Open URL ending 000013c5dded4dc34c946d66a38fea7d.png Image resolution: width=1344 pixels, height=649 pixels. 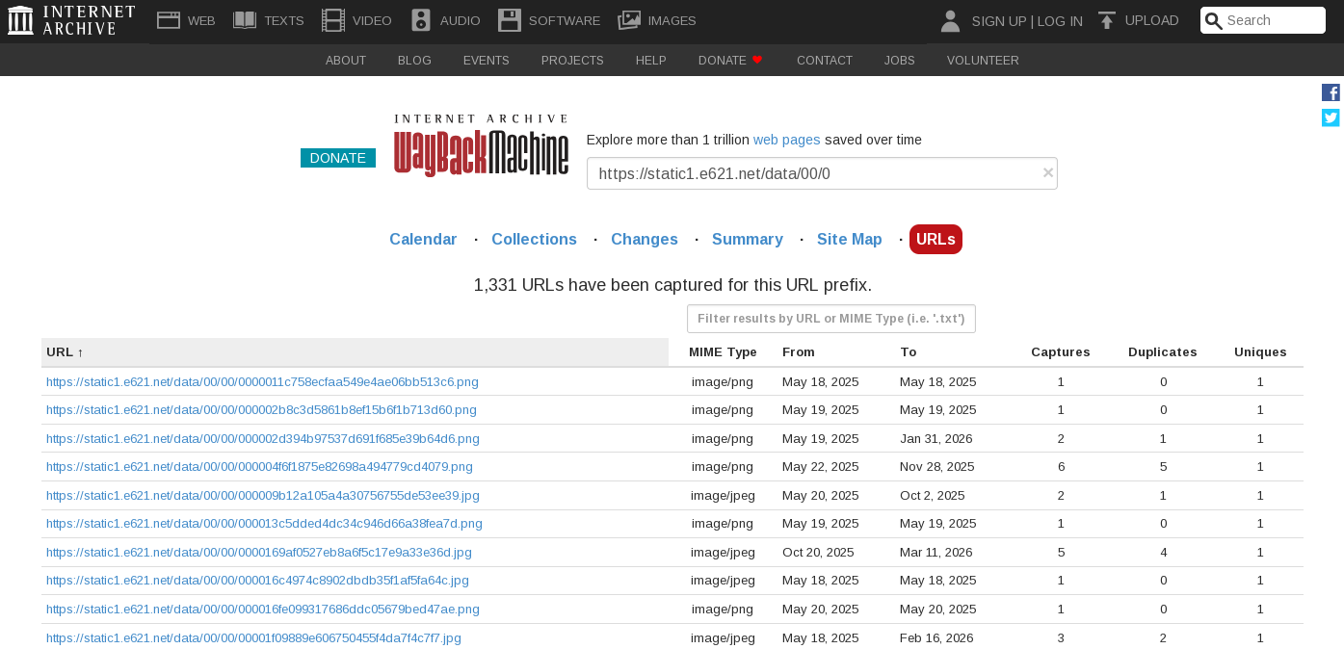[264, 524]
